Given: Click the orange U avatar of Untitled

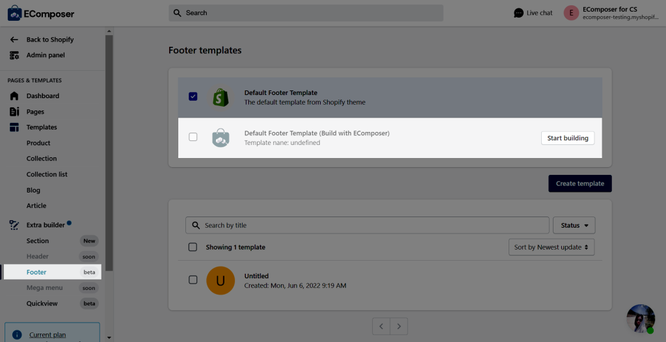Looking at the screenshot, I should coord(220,280).
